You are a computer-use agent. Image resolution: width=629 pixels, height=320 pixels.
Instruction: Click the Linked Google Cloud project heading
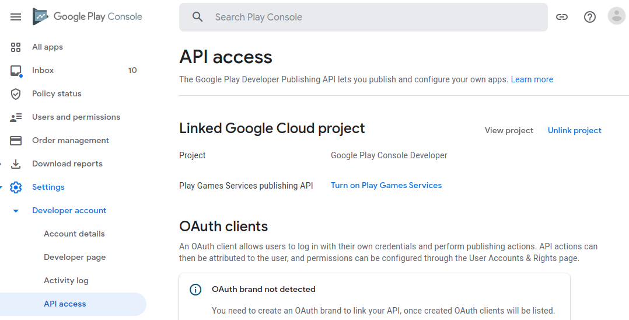(x=272, y=128)
